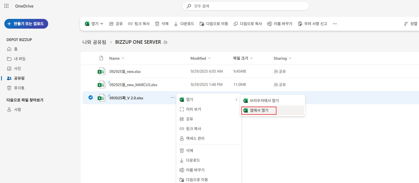The image size is (419, 183).
Task: Click the 나와 공유됨 breadcrumb
Action: click(94, 42)
